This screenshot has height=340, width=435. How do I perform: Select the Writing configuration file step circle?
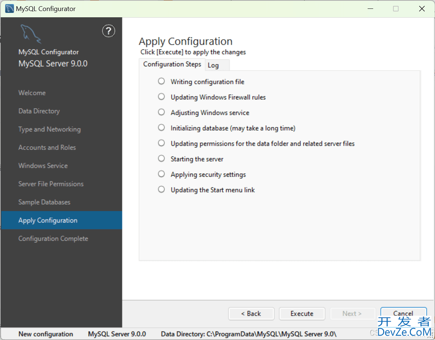pos(161,81)
